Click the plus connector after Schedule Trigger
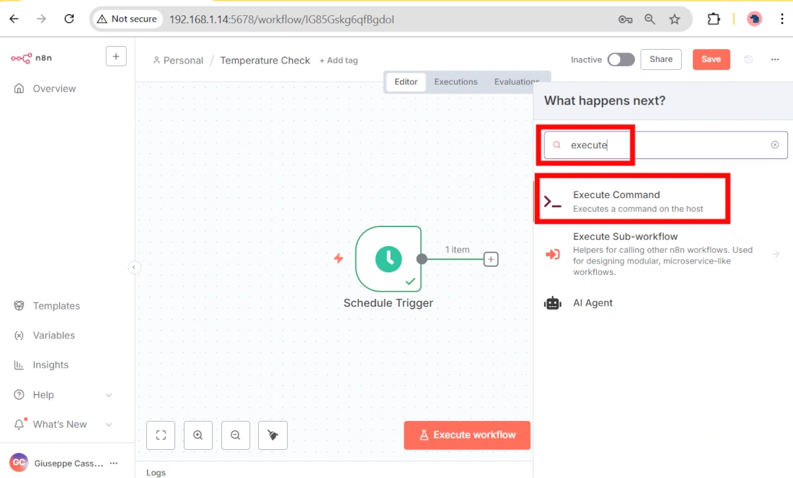 click(x=491, y=259)
